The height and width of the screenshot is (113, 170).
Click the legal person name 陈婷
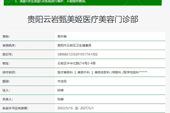coord(61,90)
